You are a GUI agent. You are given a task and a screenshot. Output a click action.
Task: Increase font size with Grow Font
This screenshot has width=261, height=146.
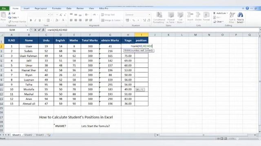[61, 15]
